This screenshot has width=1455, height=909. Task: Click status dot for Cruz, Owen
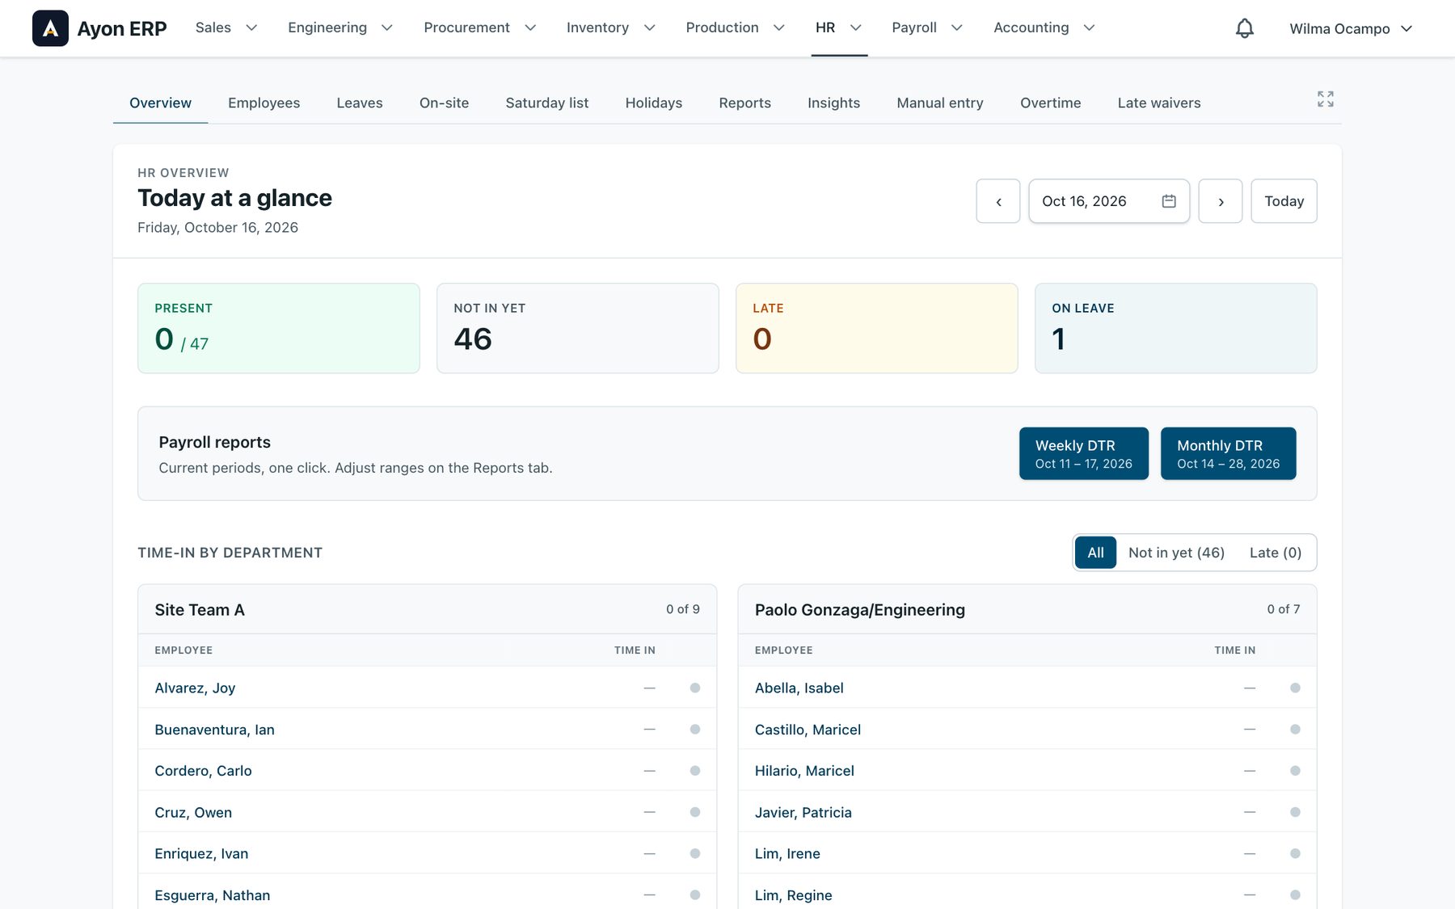pyautogui.click(x=695, y=812)
